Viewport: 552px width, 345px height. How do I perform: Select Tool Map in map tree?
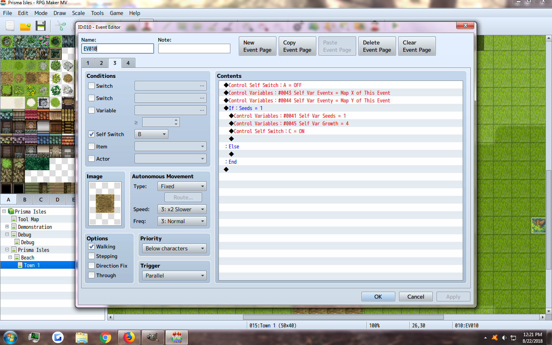pos(28,219)
